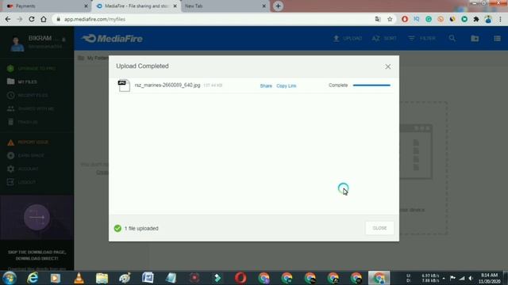Image resolution: width=508 pixels, height=285 pixels.
Task: Click the green check uploaded status icon
Action: (x=117, y=228)
